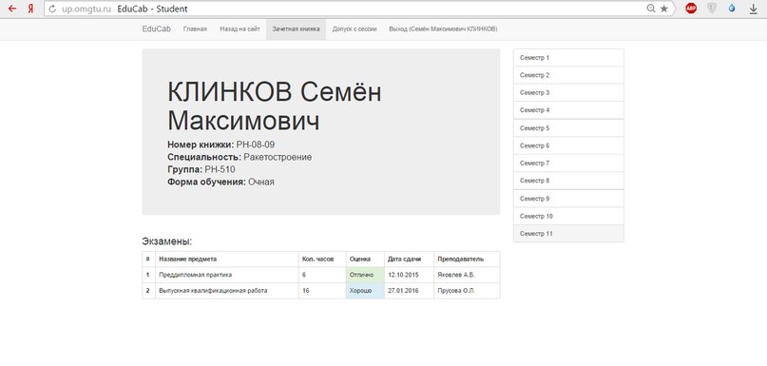The image size is (767, 366).
Task: Click the EduCab brand link
Action: coord(157,29)
